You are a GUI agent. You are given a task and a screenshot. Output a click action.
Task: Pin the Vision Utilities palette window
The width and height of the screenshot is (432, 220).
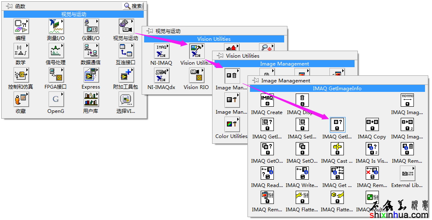pyautogui.click(x=220, y=56)
